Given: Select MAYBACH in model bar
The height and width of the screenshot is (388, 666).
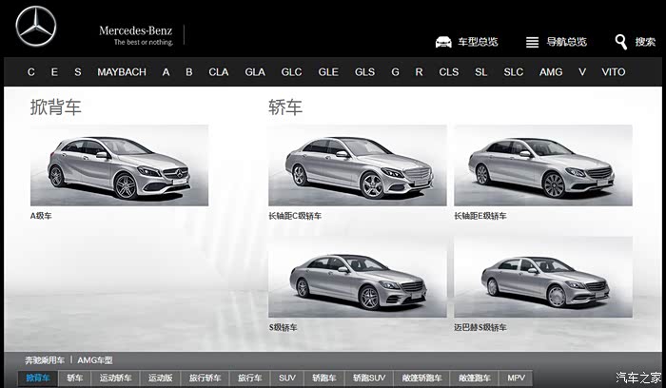Looking at the screenshot, I should (122, 72).
